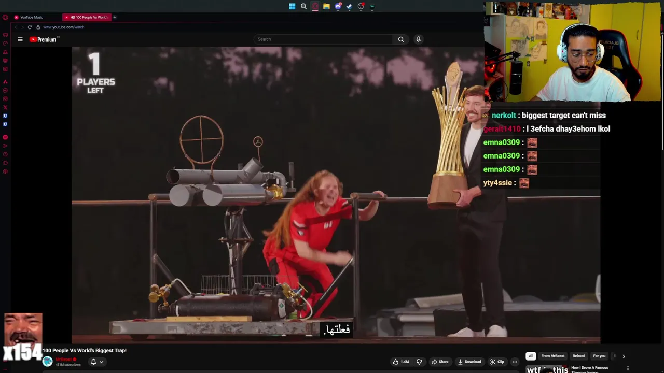
Task: Share the video
Action: pyautogui.click(x=439, y=362)
